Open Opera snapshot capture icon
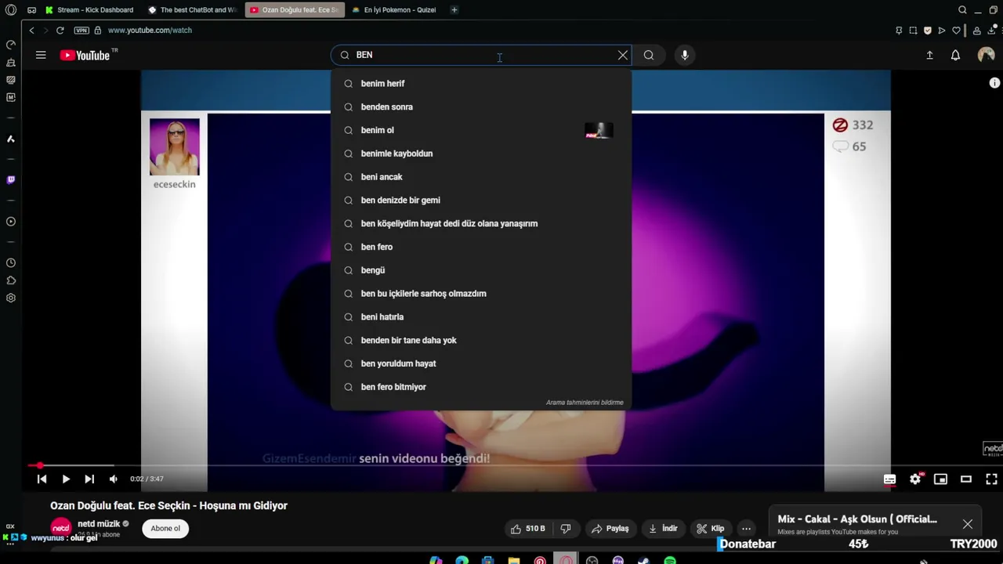 tap(913, 31)
